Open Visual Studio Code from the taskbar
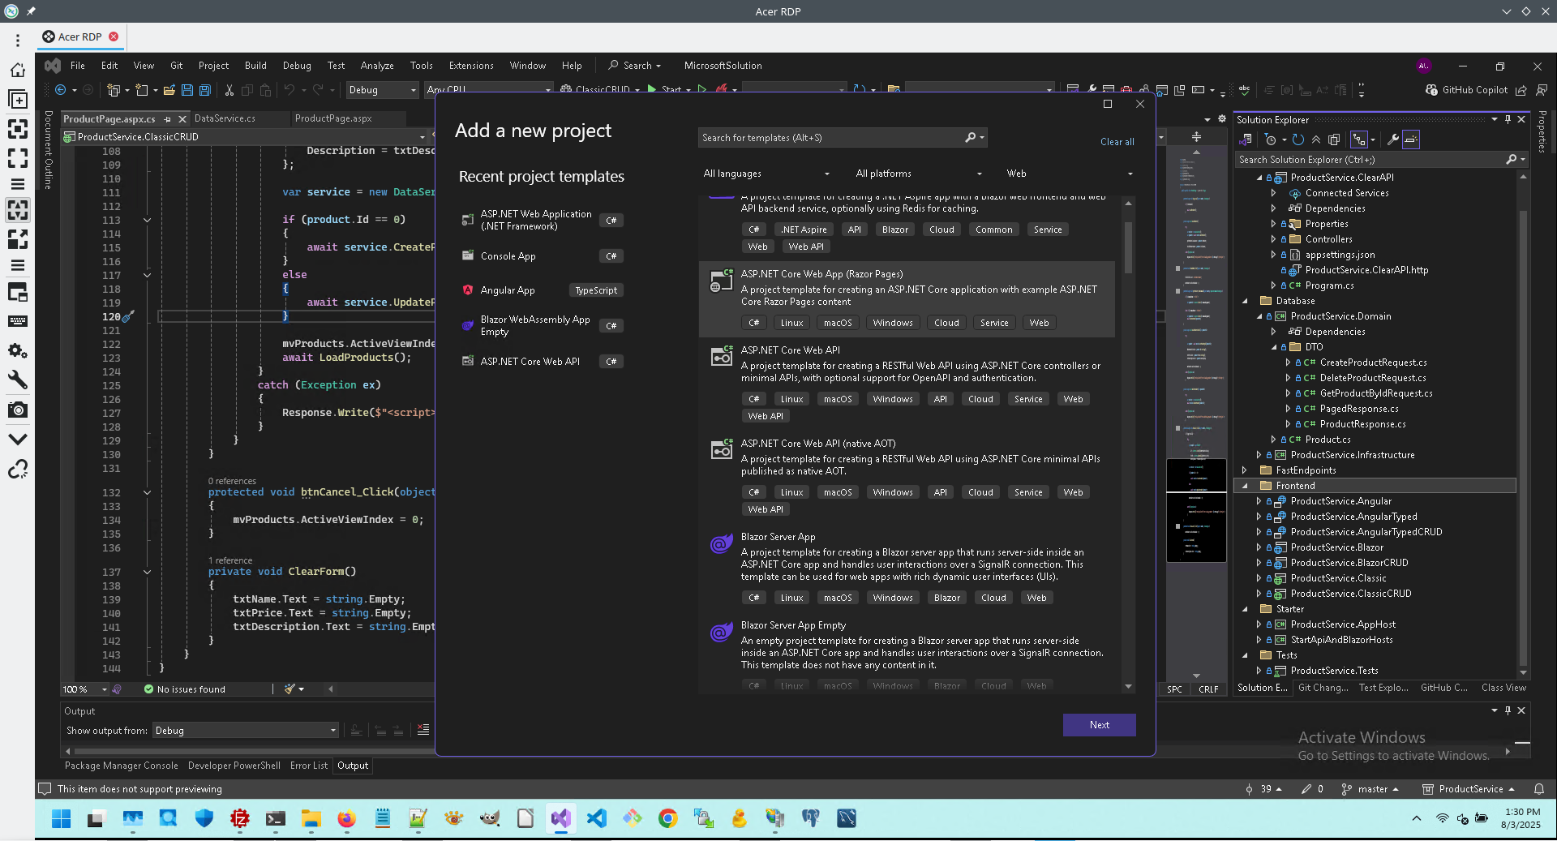 (x=596, y=818)
